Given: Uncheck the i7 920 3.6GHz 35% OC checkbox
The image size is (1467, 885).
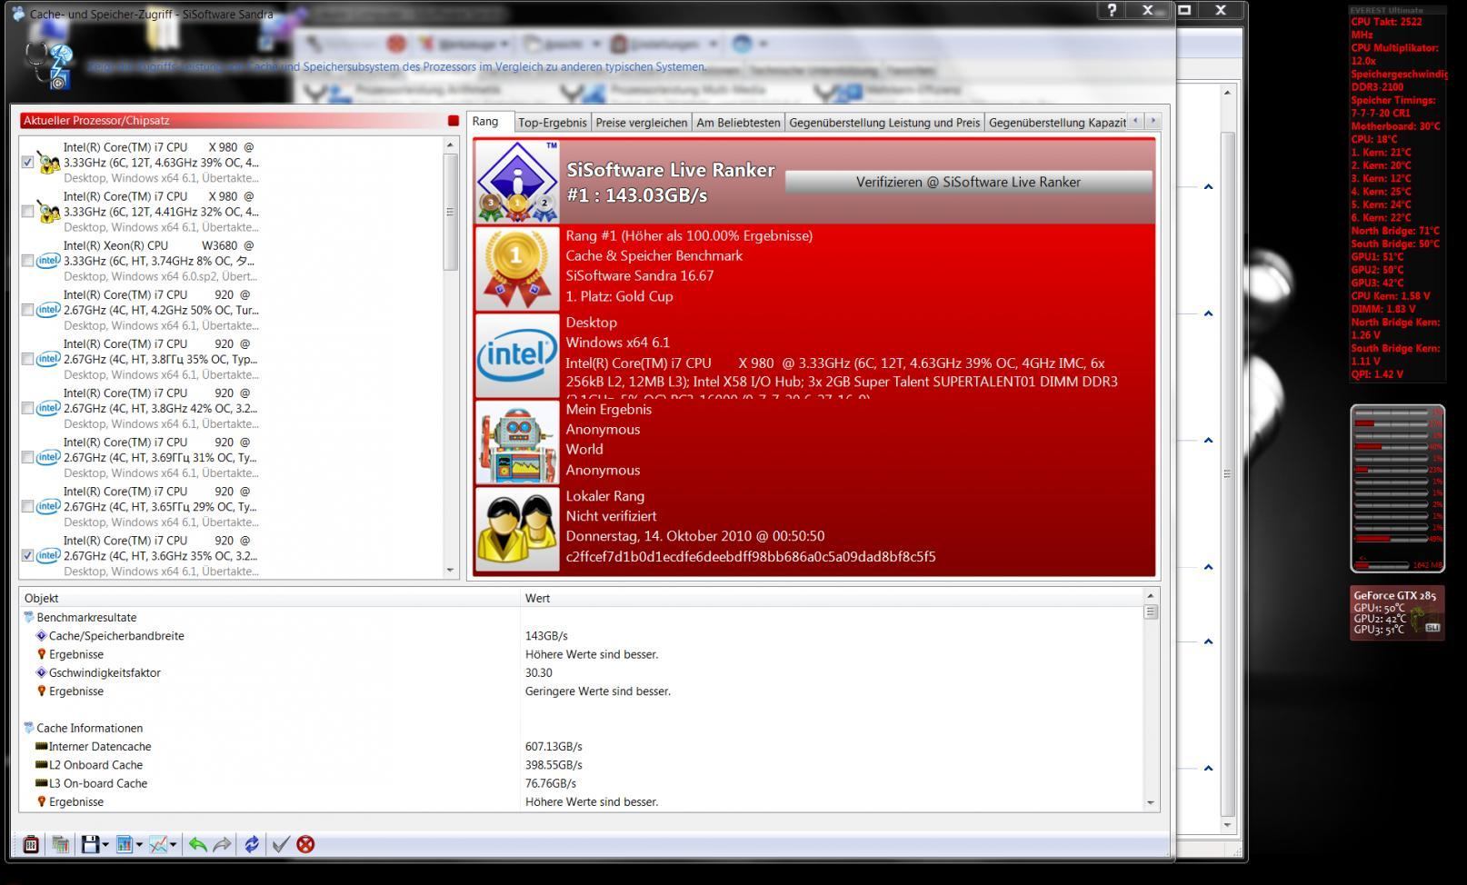Looking at the screenshot, I should click(27, 555).
